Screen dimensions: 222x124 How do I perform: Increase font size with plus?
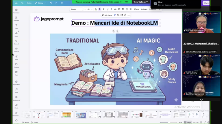coord(92,9)
